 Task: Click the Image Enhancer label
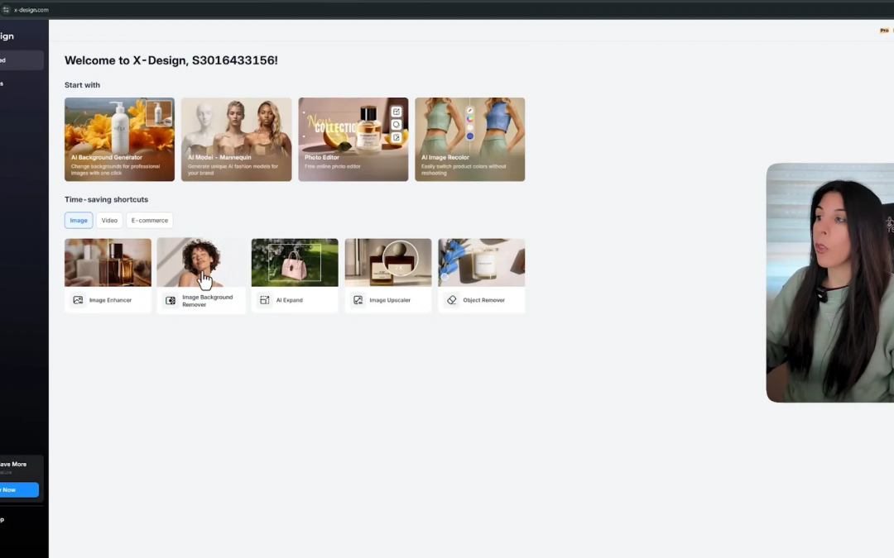click(x=111, y=300)
